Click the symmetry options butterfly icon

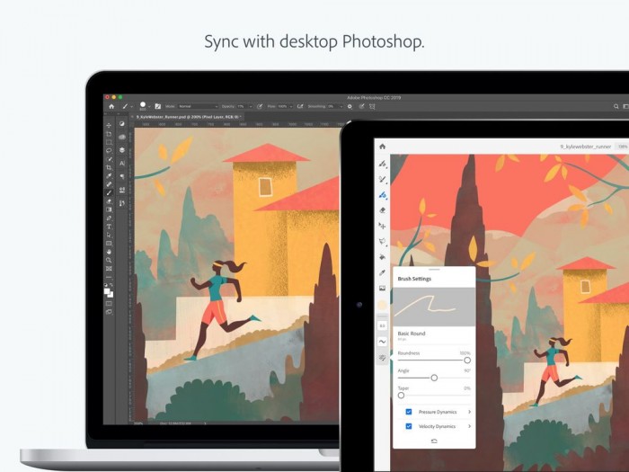coord(372,106)
